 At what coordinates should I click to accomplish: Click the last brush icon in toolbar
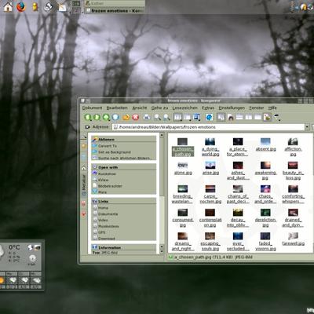(276, 117)
